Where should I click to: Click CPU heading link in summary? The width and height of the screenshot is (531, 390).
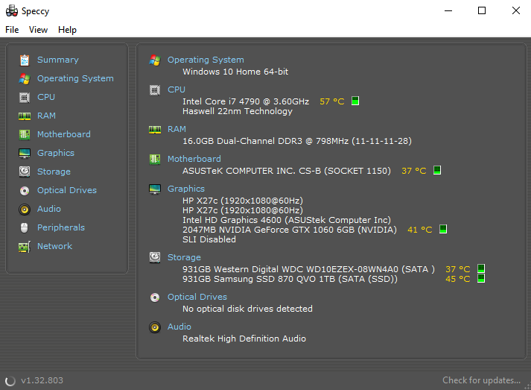(177, 89)
